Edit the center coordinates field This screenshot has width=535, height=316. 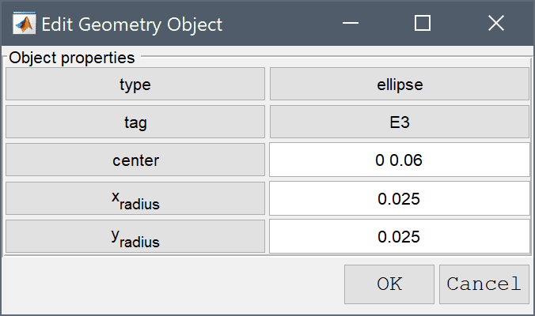[399, 160]
